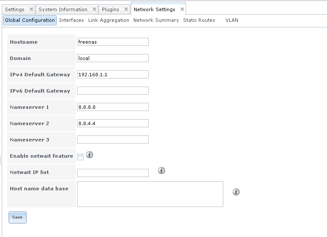Focus the Domain field
The width and height of the screenshot is (327, 237).
coord(113,58)
